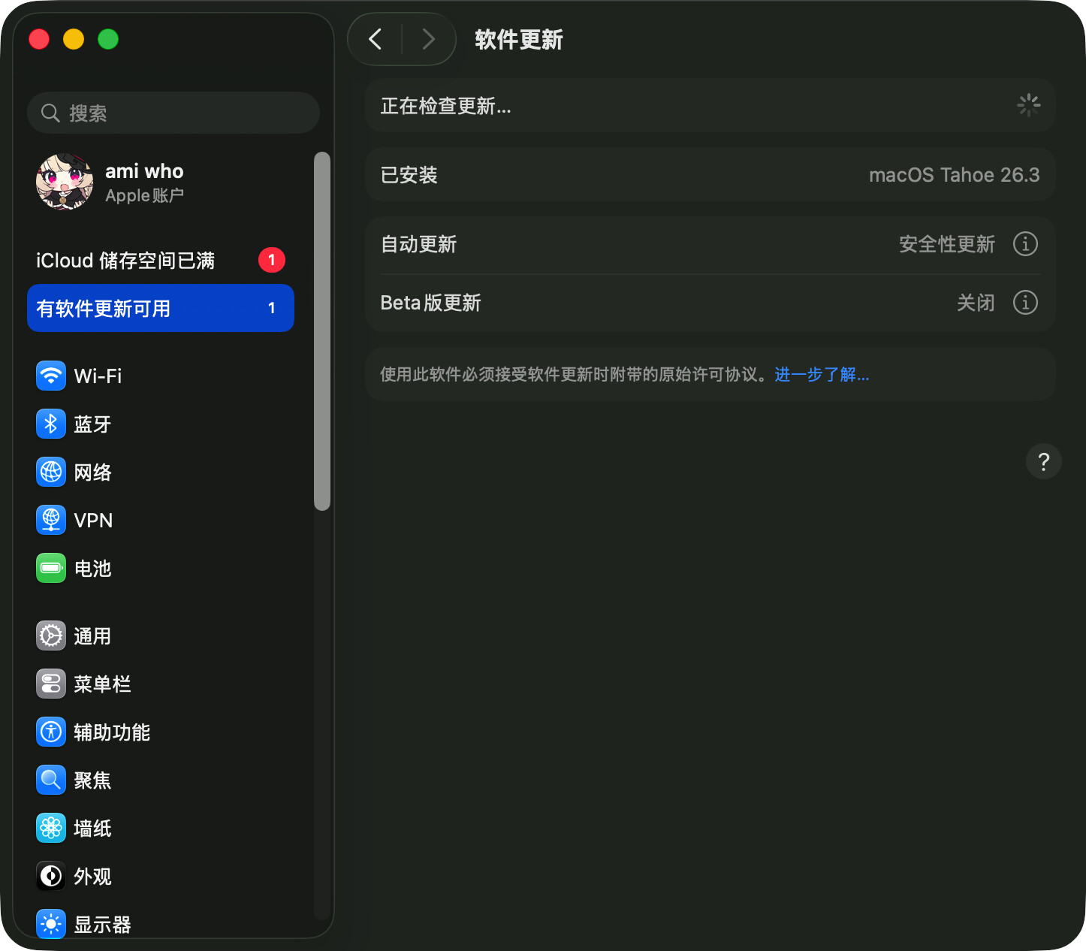
Task: Click the 软件更新 page title
Action: pyautogui.click(x=519, y=40)
